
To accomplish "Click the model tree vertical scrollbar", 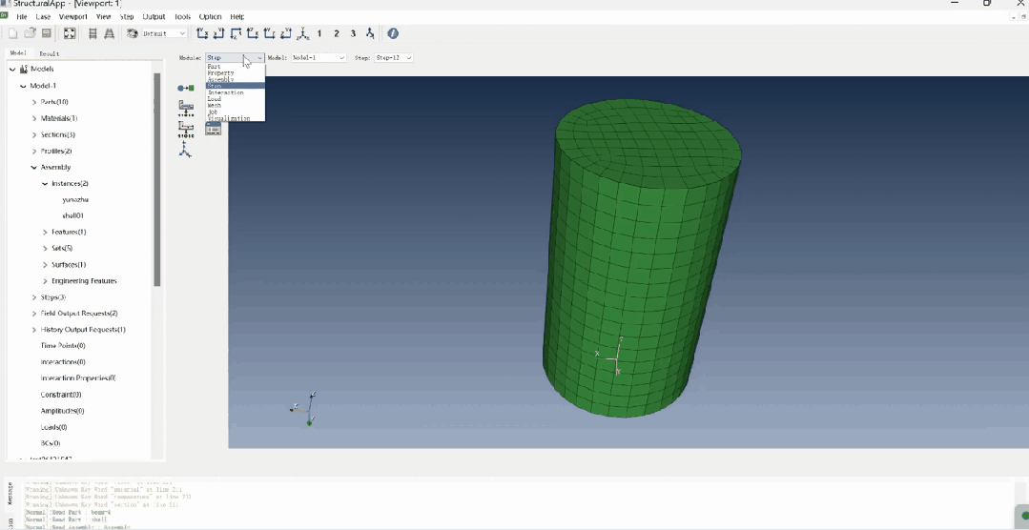I will coord(156,179).
